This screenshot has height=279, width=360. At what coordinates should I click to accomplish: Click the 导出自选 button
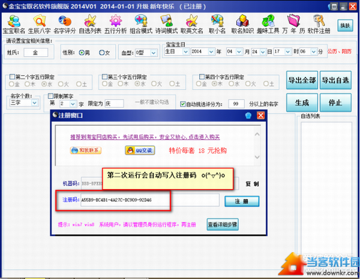[x=335, y=80]
